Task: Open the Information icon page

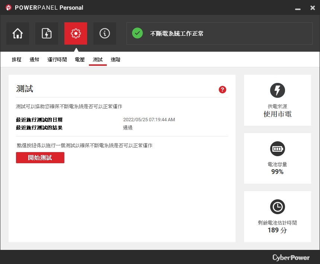Action: click(105, 33)
